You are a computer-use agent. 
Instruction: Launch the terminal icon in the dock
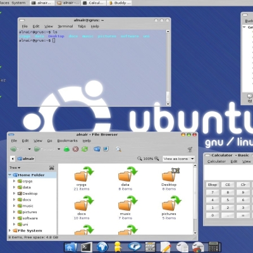[x=87, y=247]
